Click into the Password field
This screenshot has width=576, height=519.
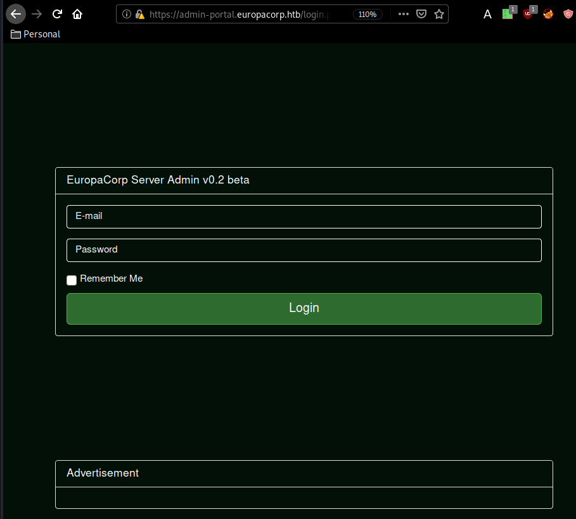click(x=304, y=250)
